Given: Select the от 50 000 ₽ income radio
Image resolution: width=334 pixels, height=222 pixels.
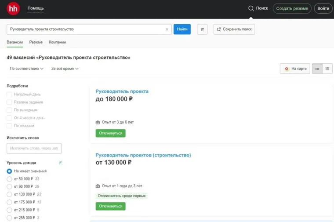Looking at the screenshot, I should [x=10, y=179].
